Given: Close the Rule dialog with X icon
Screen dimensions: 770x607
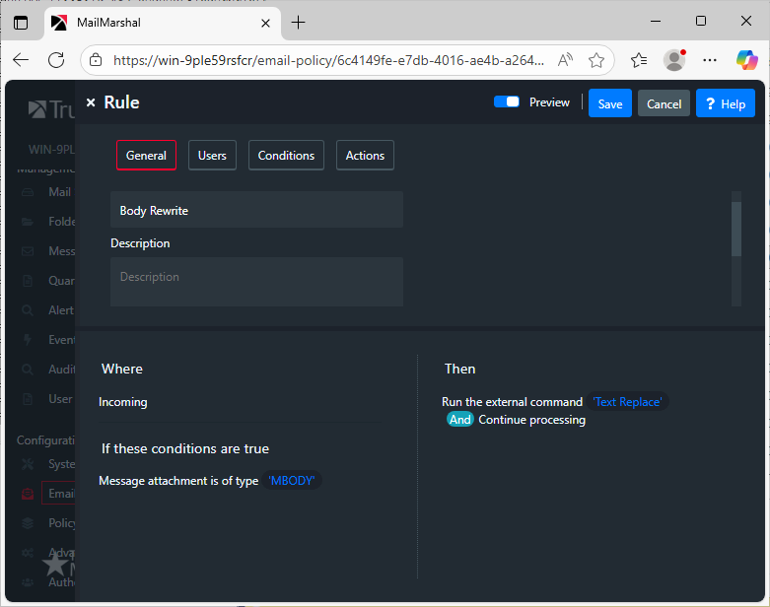Looking at the screenshot, I should pos(91,102).
